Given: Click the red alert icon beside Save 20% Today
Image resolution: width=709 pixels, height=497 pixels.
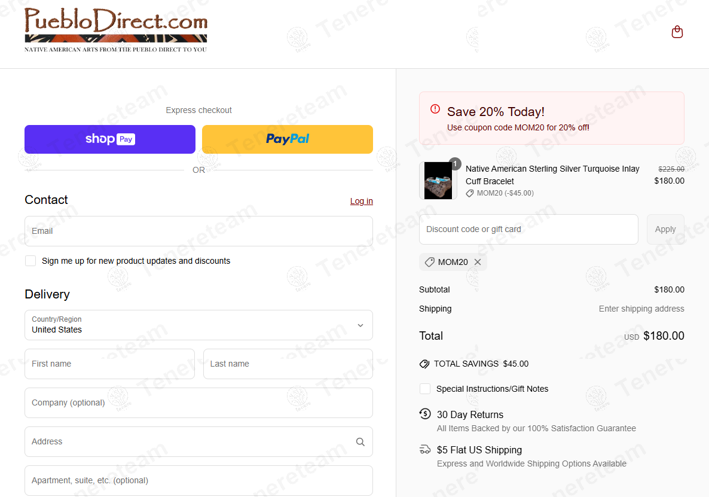Looking at the screenshot, I should 435,109.
